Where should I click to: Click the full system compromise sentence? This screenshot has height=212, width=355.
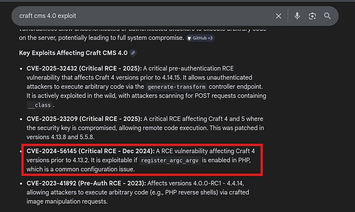click(101, 38)
